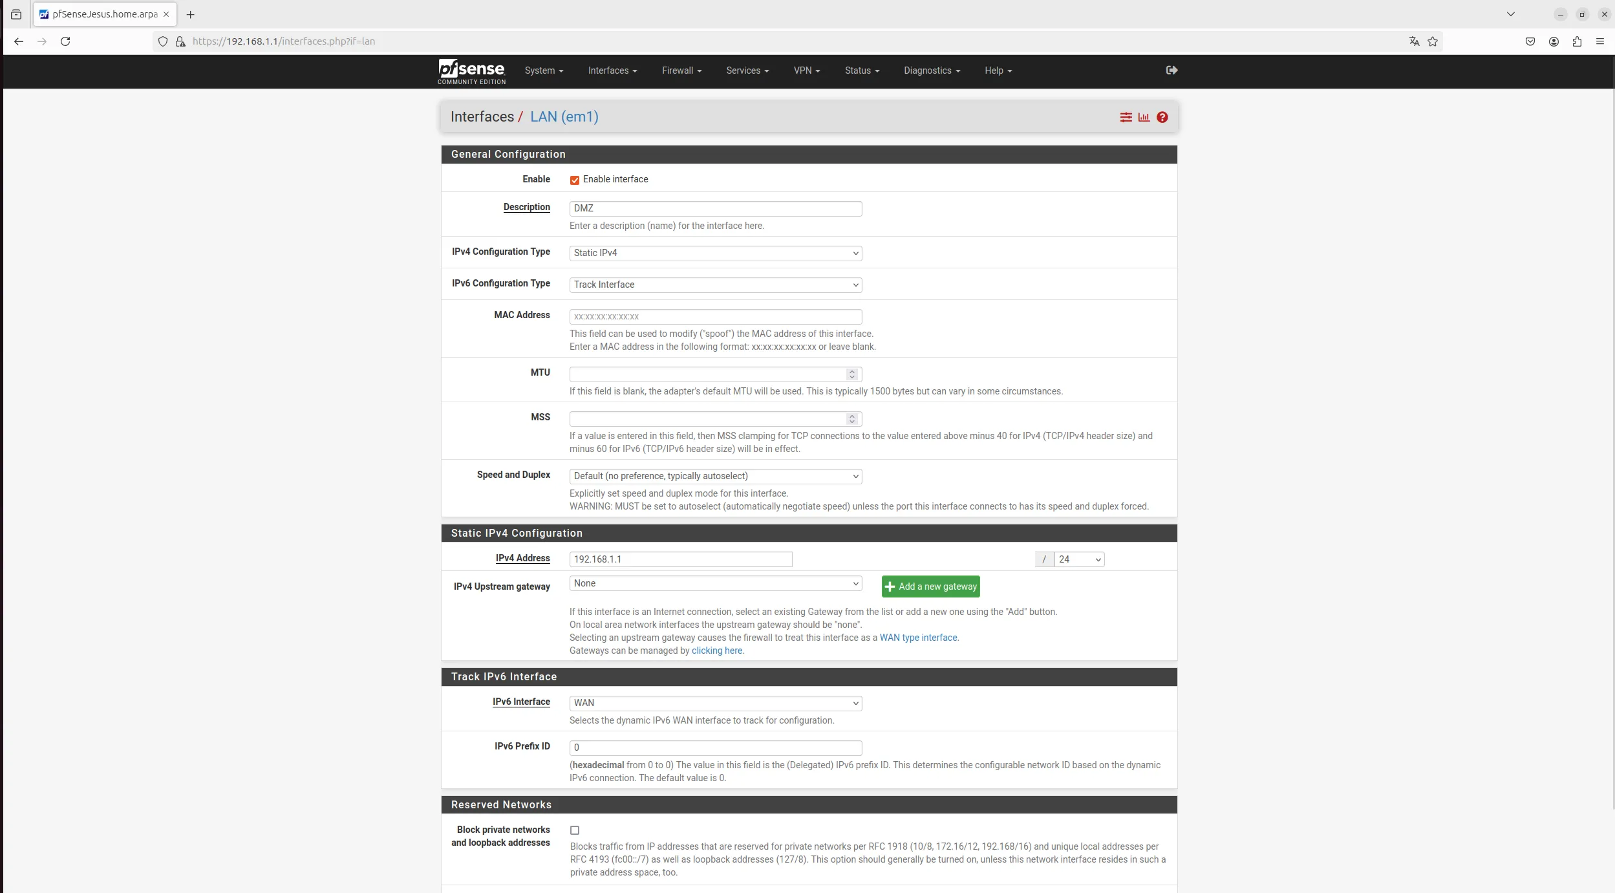Click the MTU spinner arrows

(852, 374)
